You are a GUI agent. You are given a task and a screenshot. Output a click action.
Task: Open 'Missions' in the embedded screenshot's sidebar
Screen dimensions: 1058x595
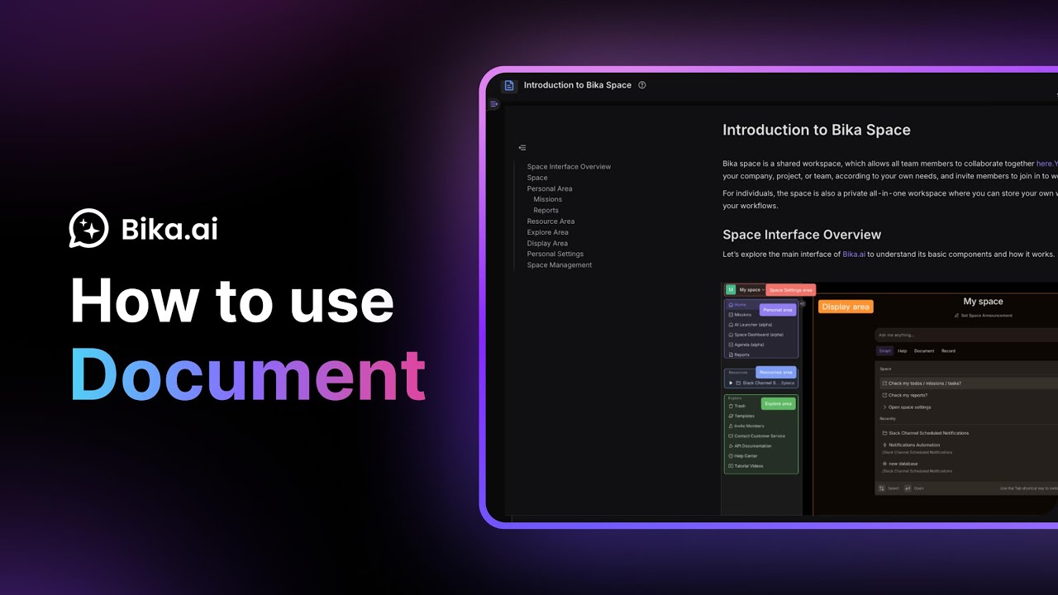(x=740, y=315)
